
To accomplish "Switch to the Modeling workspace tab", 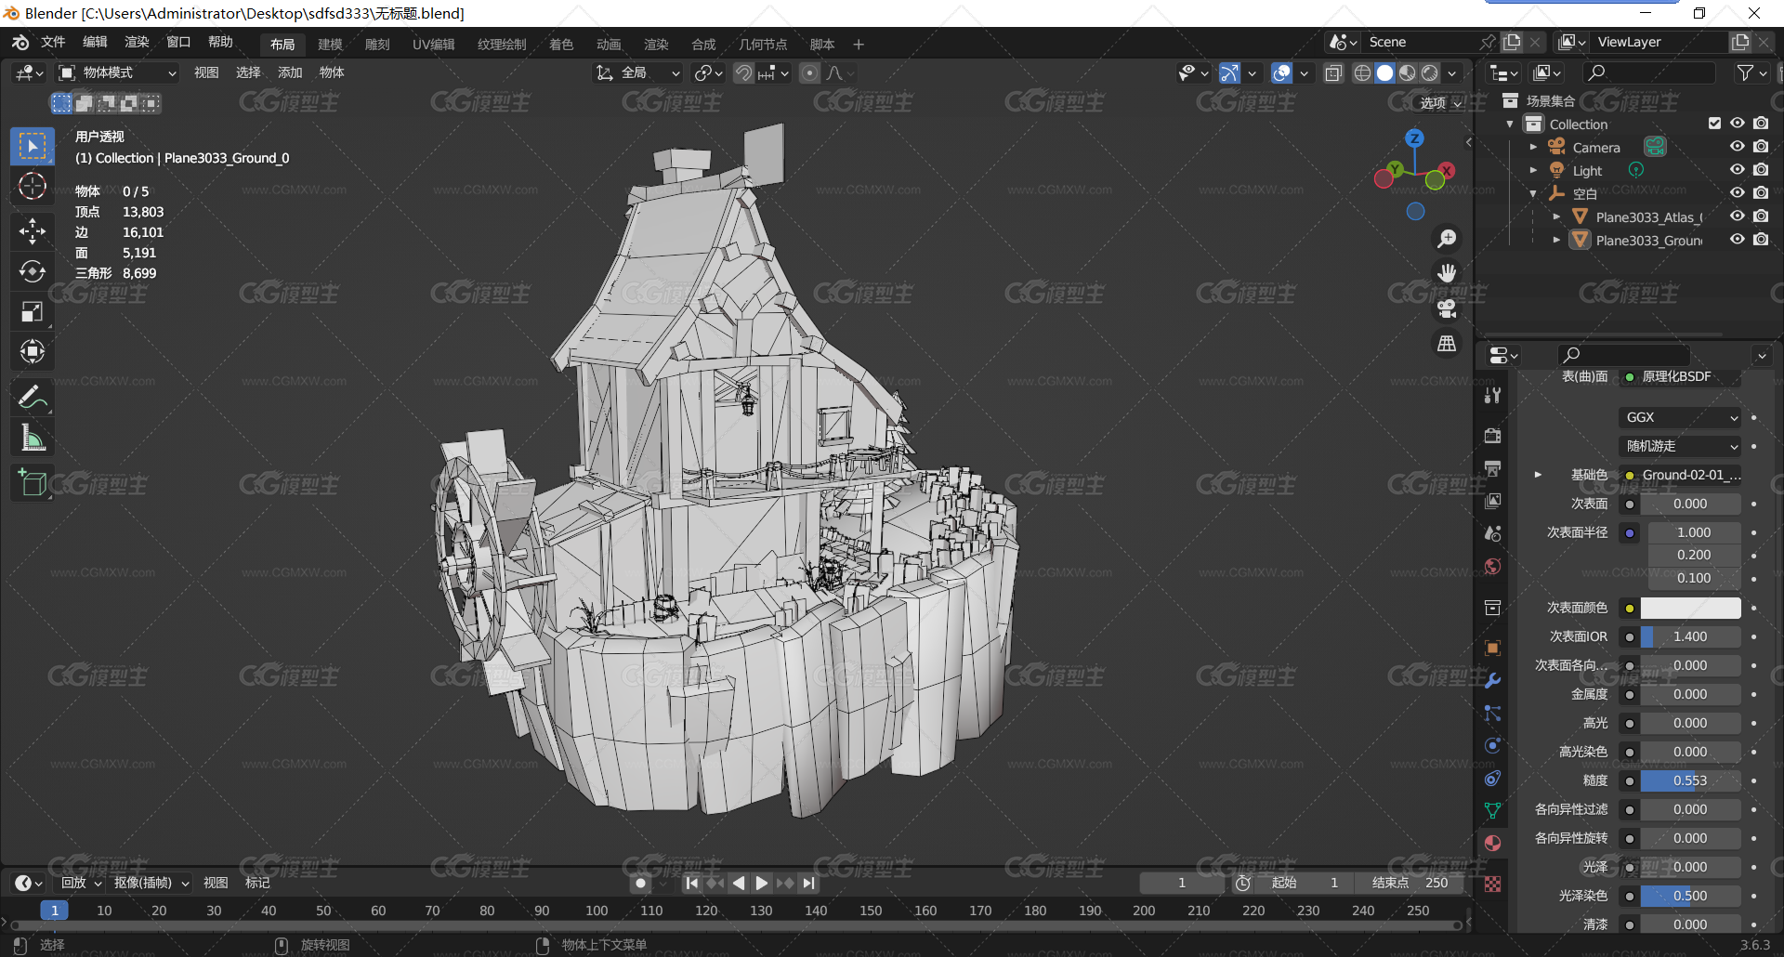I will (330, 44).
